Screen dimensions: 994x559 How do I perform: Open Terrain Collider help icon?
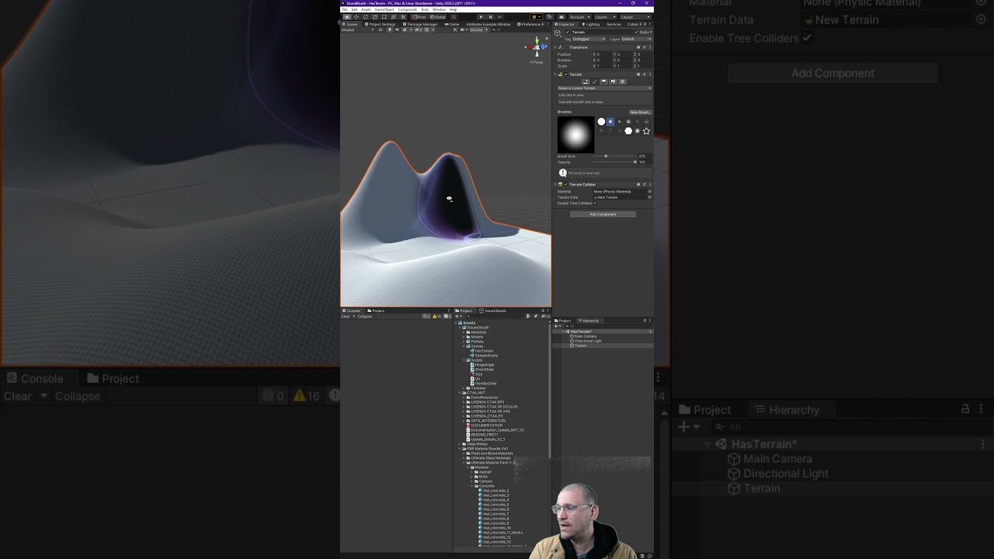(638, 184)
